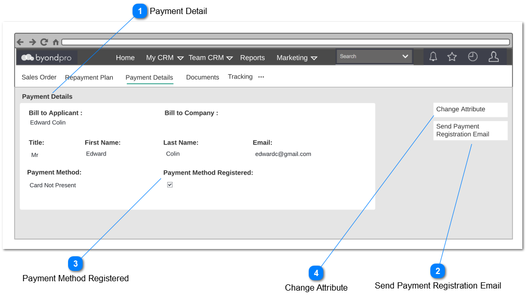Click Card Not Present value
Screen dimensions: 527x301
53,185
